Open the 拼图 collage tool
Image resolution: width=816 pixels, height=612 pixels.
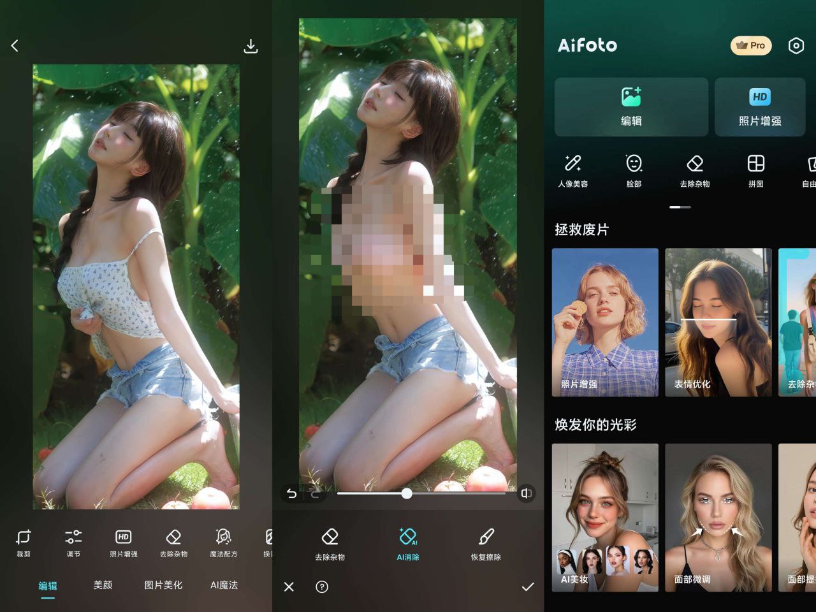point(755,170)
